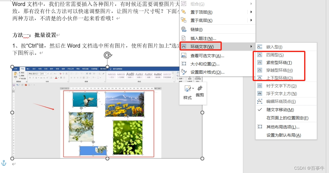This screenshot has height=173, width=329.
Task: Choose 链接(I) from the context menu
Action: pos(218,29)
